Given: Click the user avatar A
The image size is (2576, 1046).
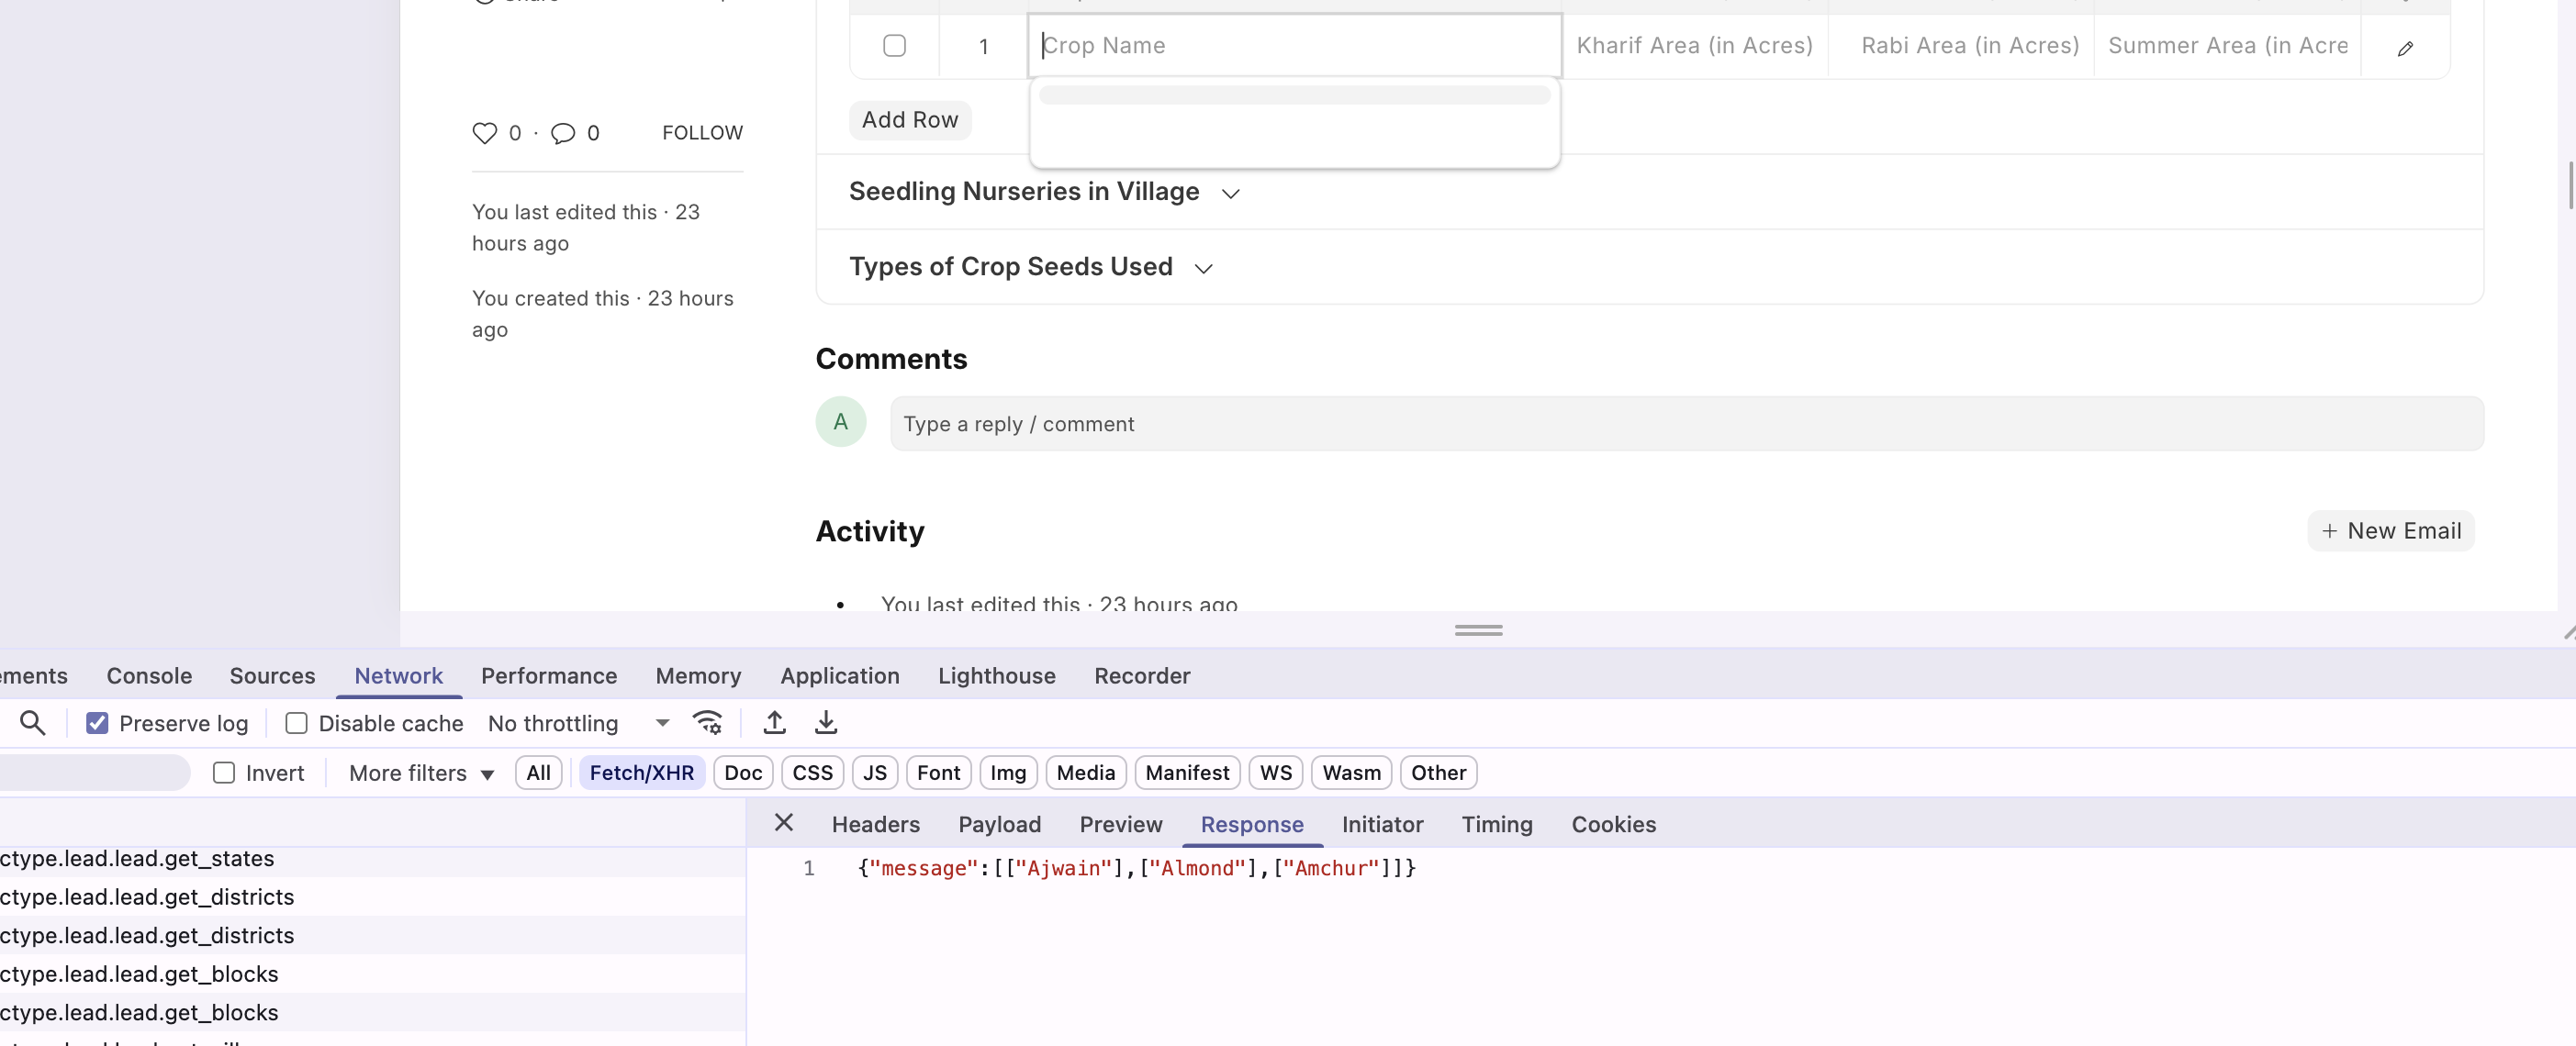Looking at the screenshot, I should pyautogui.click(x=840, y=421).
